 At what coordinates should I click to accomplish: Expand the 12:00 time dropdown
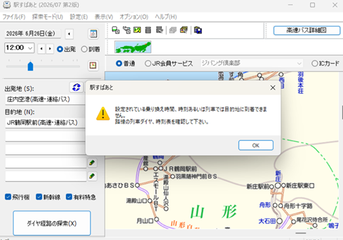coord(30,48)
